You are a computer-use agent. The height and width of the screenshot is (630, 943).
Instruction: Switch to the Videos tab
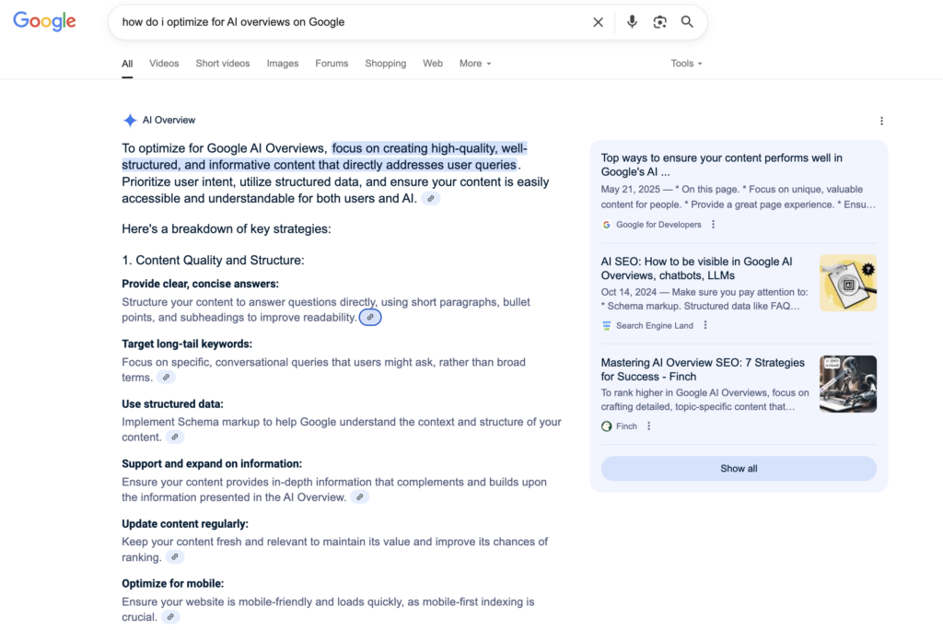[164, 64]
